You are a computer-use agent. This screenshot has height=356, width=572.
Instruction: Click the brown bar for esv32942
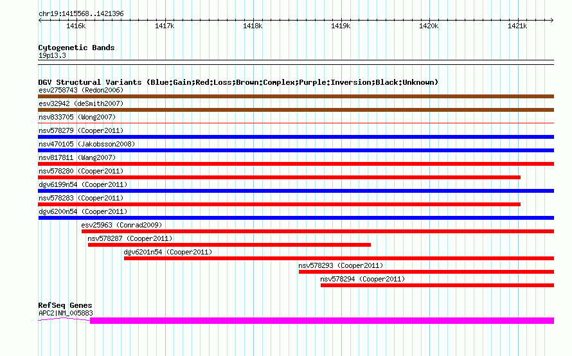click(x=296, y=110)
